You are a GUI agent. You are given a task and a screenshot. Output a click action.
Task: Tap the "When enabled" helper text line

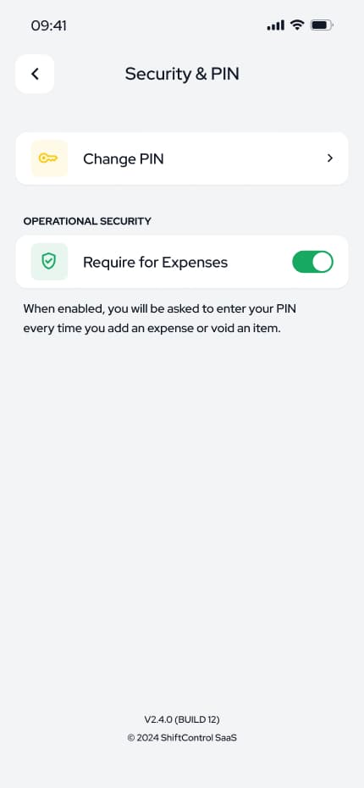(160, 308)
